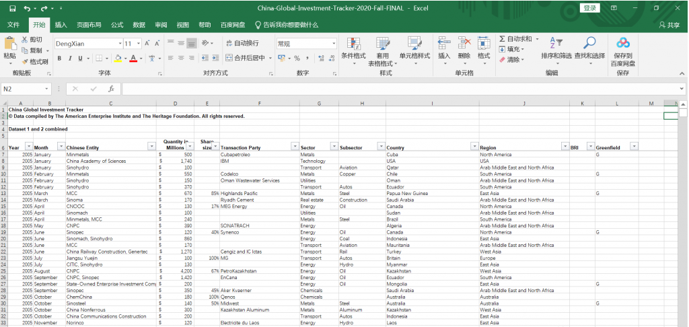Click the Share (共享) button
Screen dimensions: 689x327
669,25
